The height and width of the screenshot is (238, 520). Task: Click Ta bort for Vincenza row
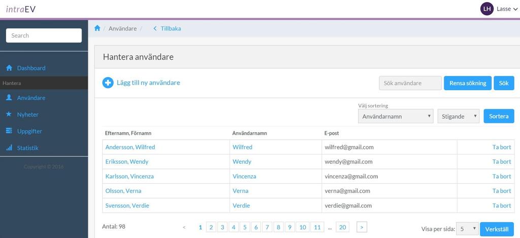[502, 176]
